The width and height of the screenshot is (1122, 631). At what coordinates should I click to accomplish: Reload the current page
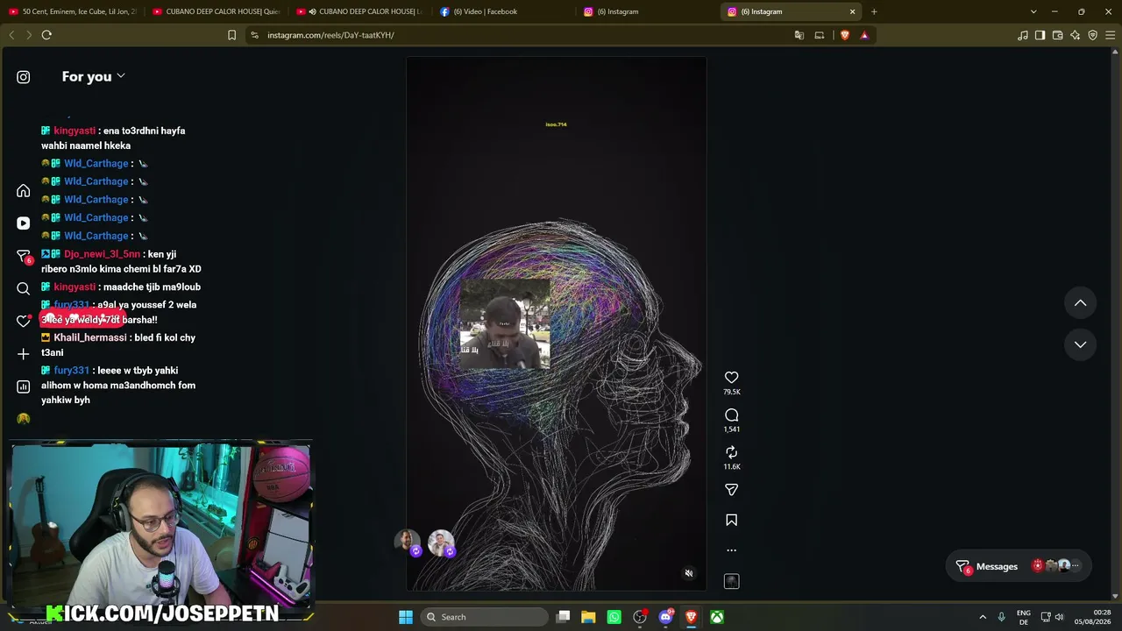coord(46,35)
